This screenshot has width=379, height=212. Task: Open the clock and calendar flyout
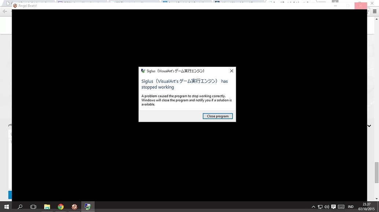(367, 207)
